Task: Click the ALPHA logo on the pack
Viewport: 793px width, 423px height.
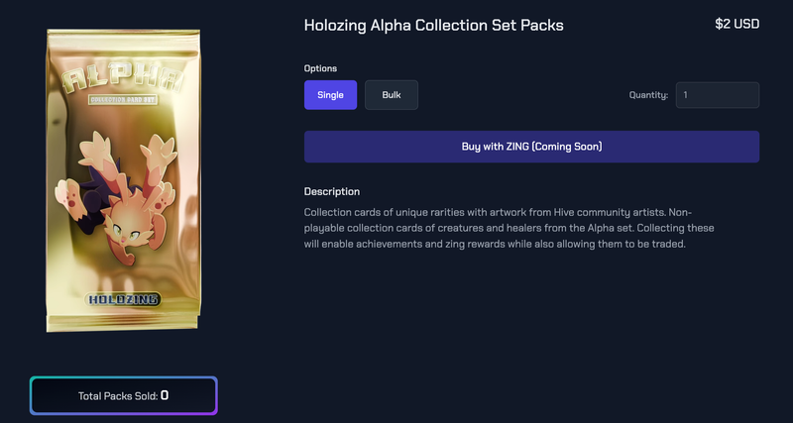Action: pyautogui.click(x=122, y=80)
